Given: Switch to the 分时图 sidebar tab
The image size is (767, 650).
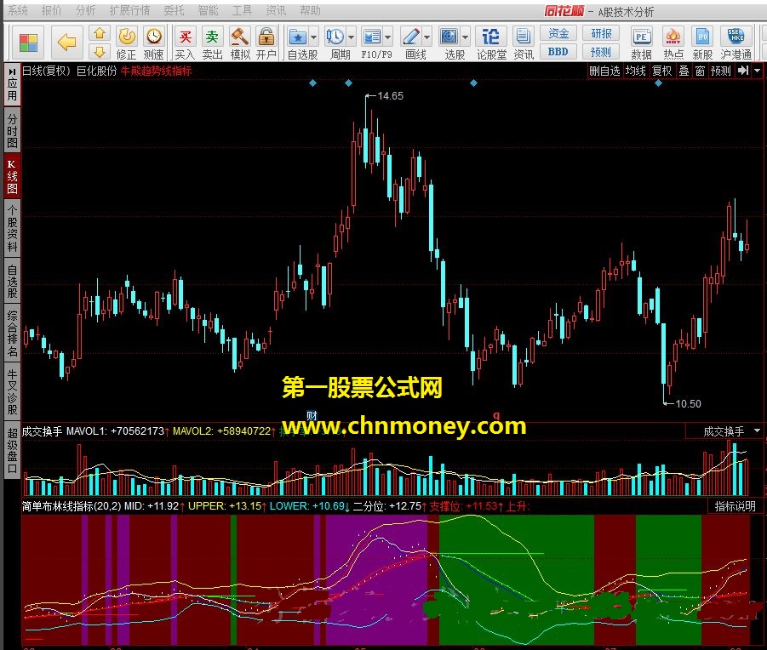Looking at the screenshot, I should click(12, 130).
